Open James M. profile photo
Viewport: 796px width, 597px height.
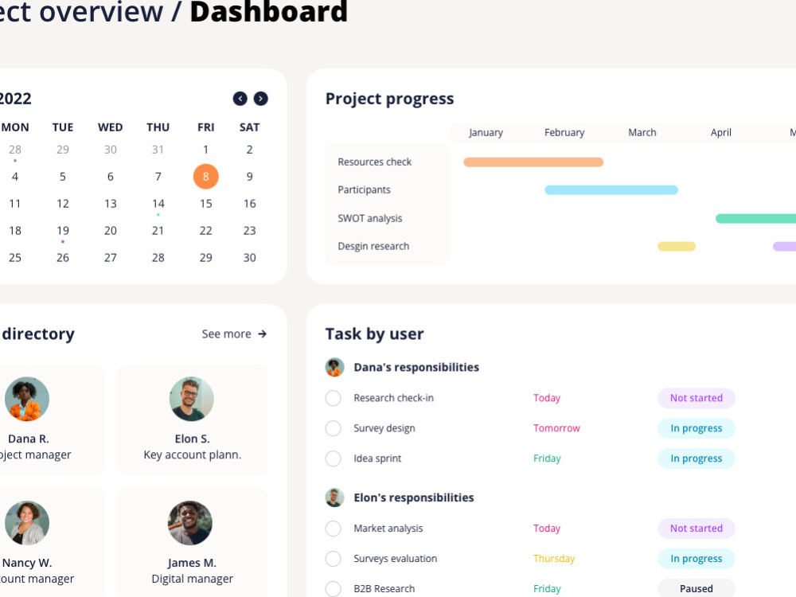190,523
